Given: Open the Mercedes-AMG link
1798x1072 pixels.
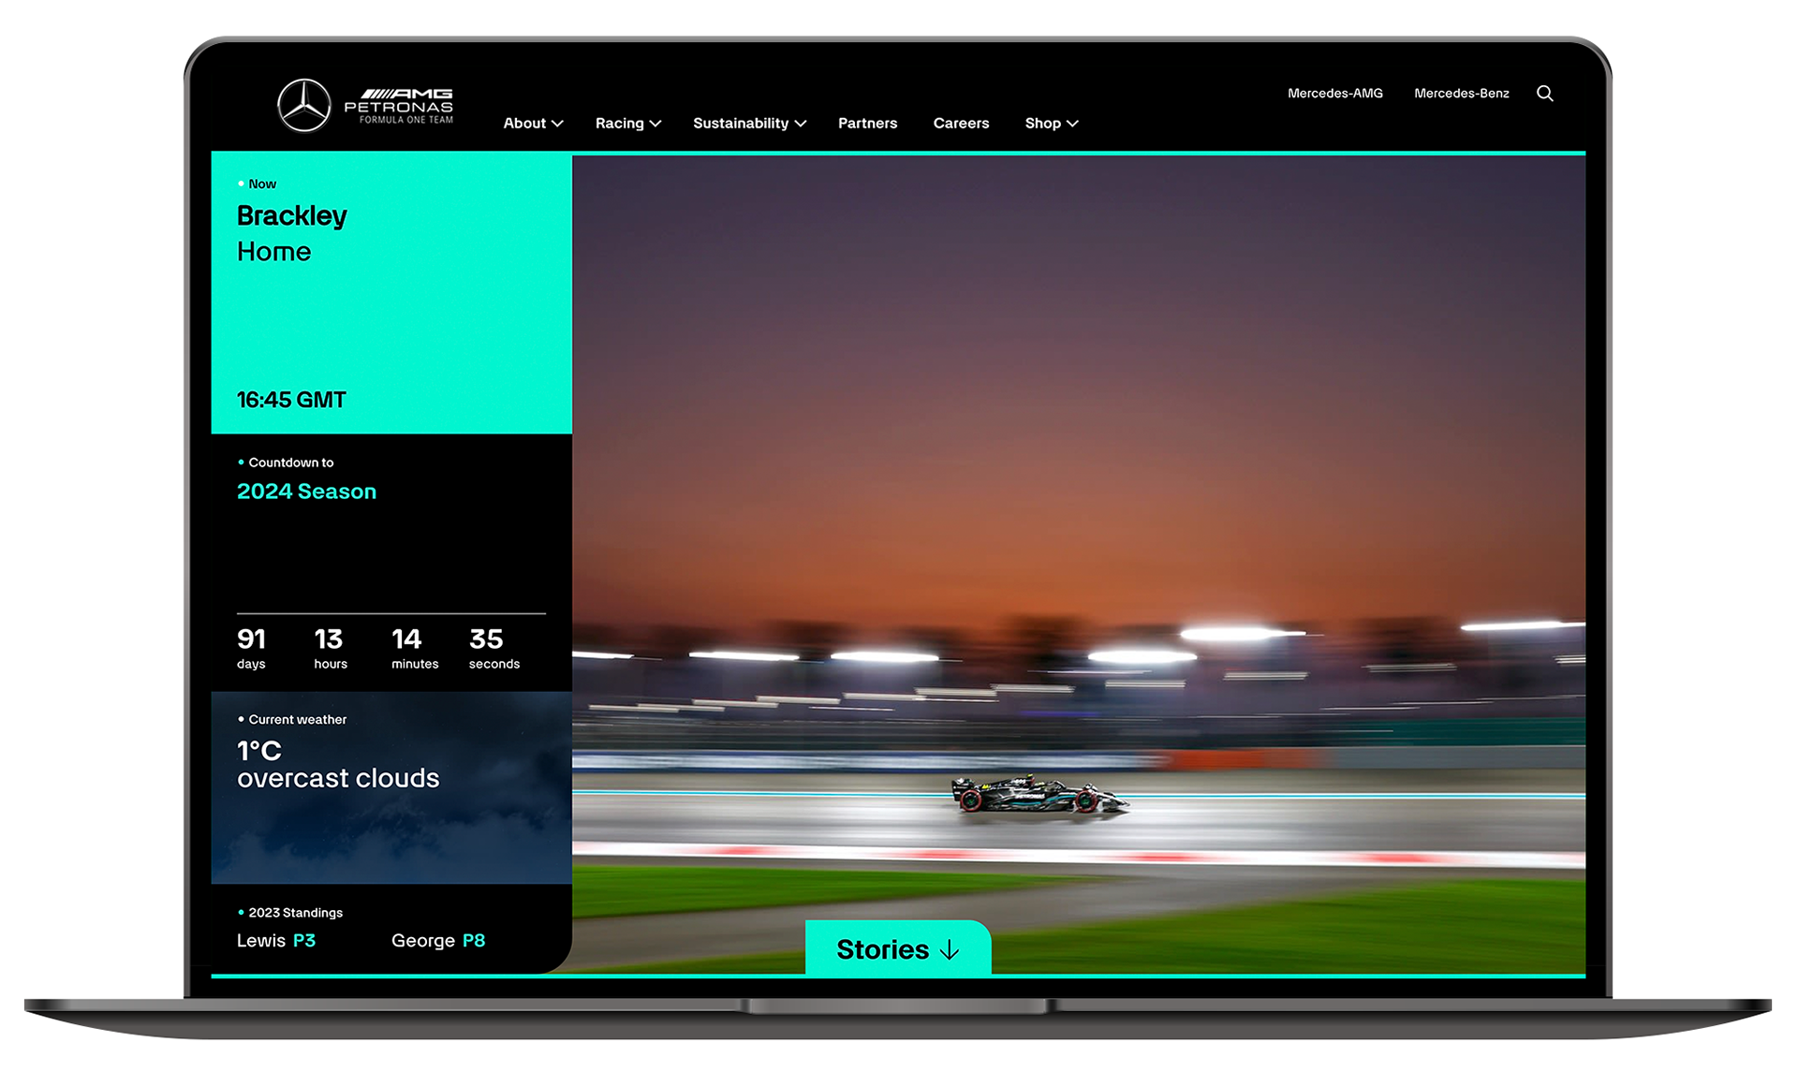Looking at the screenshot, I should [x=1334, y=94].
